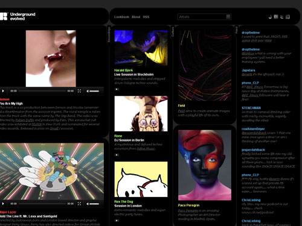
Task: Open the Field light-trails artwork thumbnail
Action: point(205,66)
